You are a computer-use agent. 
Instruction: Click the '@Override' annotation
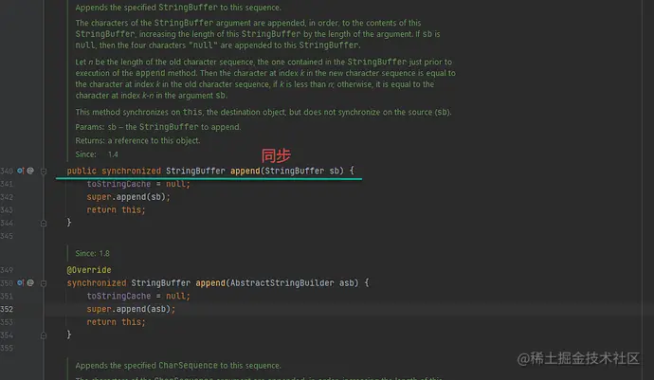pyautogui.click(x=89, y=270)
